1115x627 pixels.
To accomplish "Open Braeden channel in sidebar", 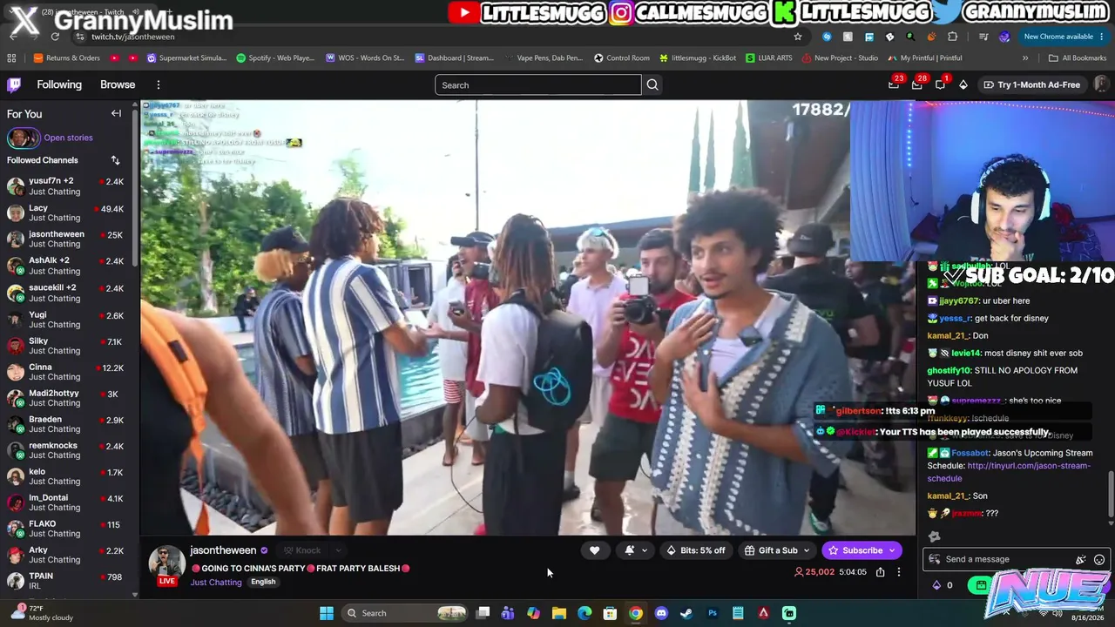I will [x=68, y=424].
